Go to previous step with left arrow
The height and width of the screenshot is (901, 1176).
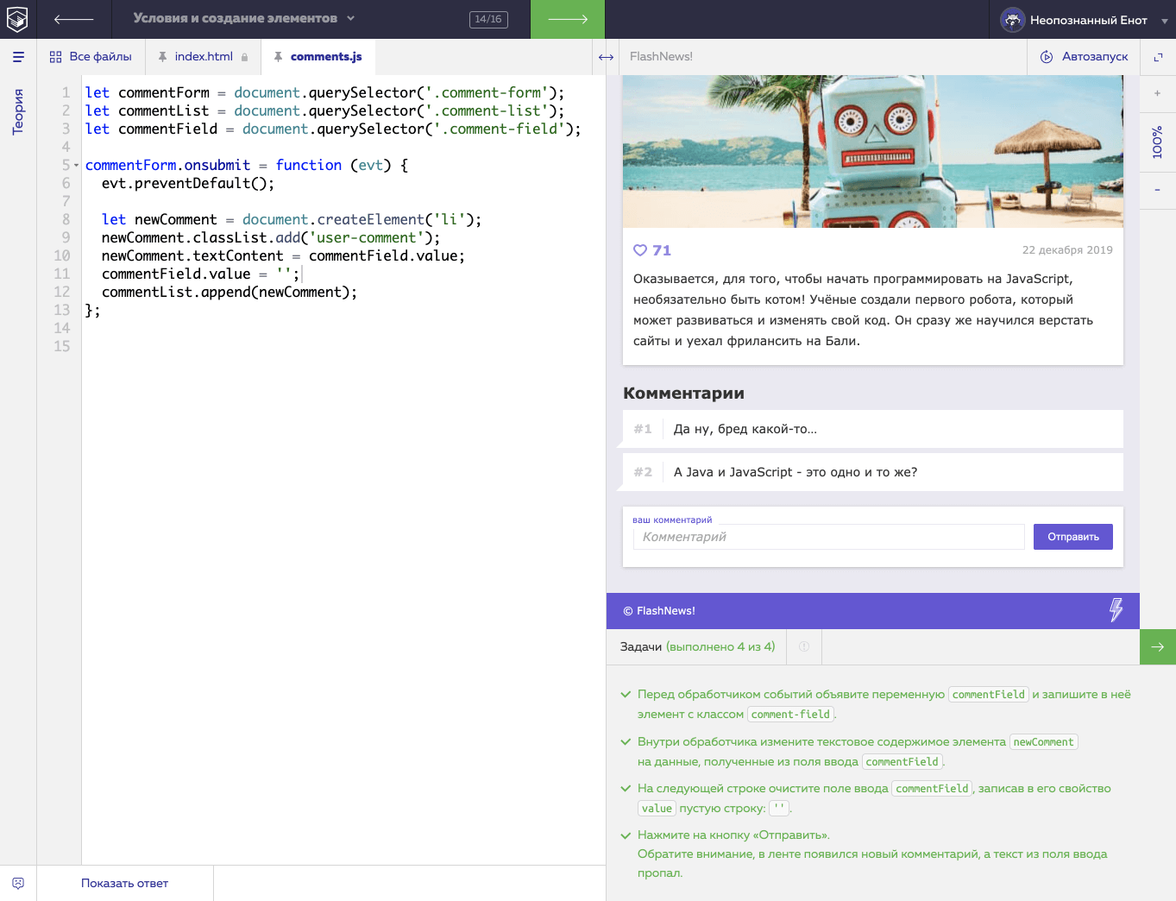pos(73,19)
